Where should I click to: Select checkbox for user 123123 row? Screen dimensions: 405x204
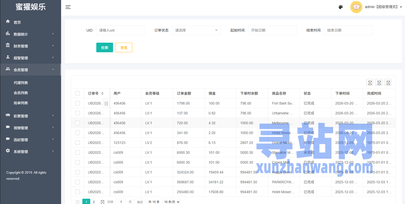[x=78, y=143]
